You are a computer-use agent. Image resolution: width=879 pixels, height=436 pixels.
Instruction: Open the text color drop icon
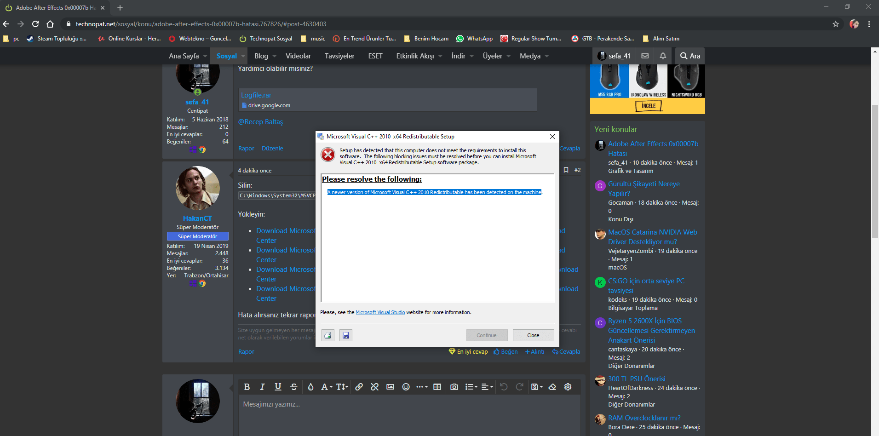pyautogui.click(x=310, y=387)
